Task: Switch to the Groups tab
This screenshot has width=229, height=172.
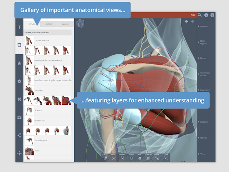Action: point(49,24)
